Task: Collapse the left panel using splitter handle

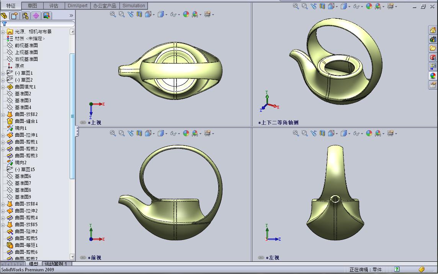Action: (77, 131)
